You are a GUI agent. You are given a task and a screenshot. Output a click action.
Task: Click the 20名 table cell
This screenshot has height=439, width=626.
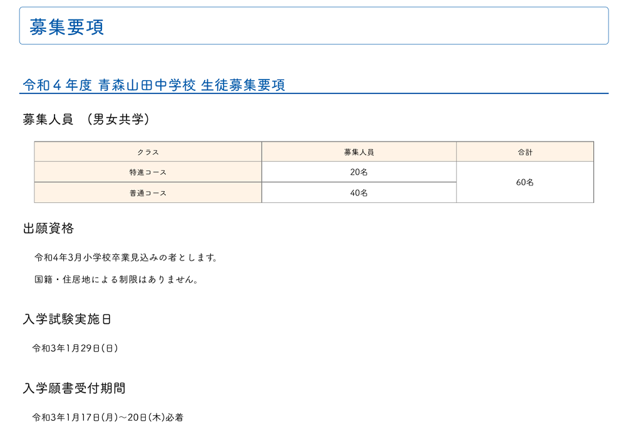point(359,172)
